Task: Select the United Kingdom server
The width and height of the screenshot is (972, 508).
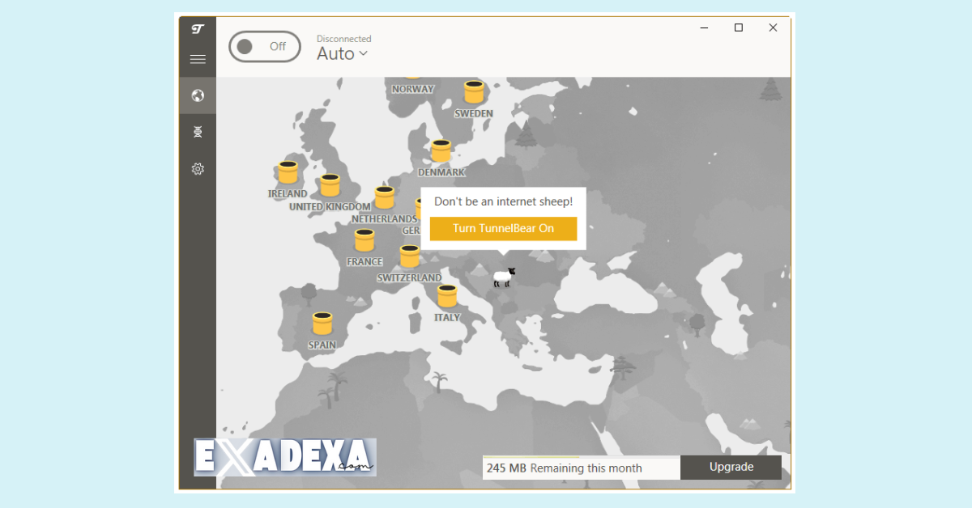Action: coord(330,184)
